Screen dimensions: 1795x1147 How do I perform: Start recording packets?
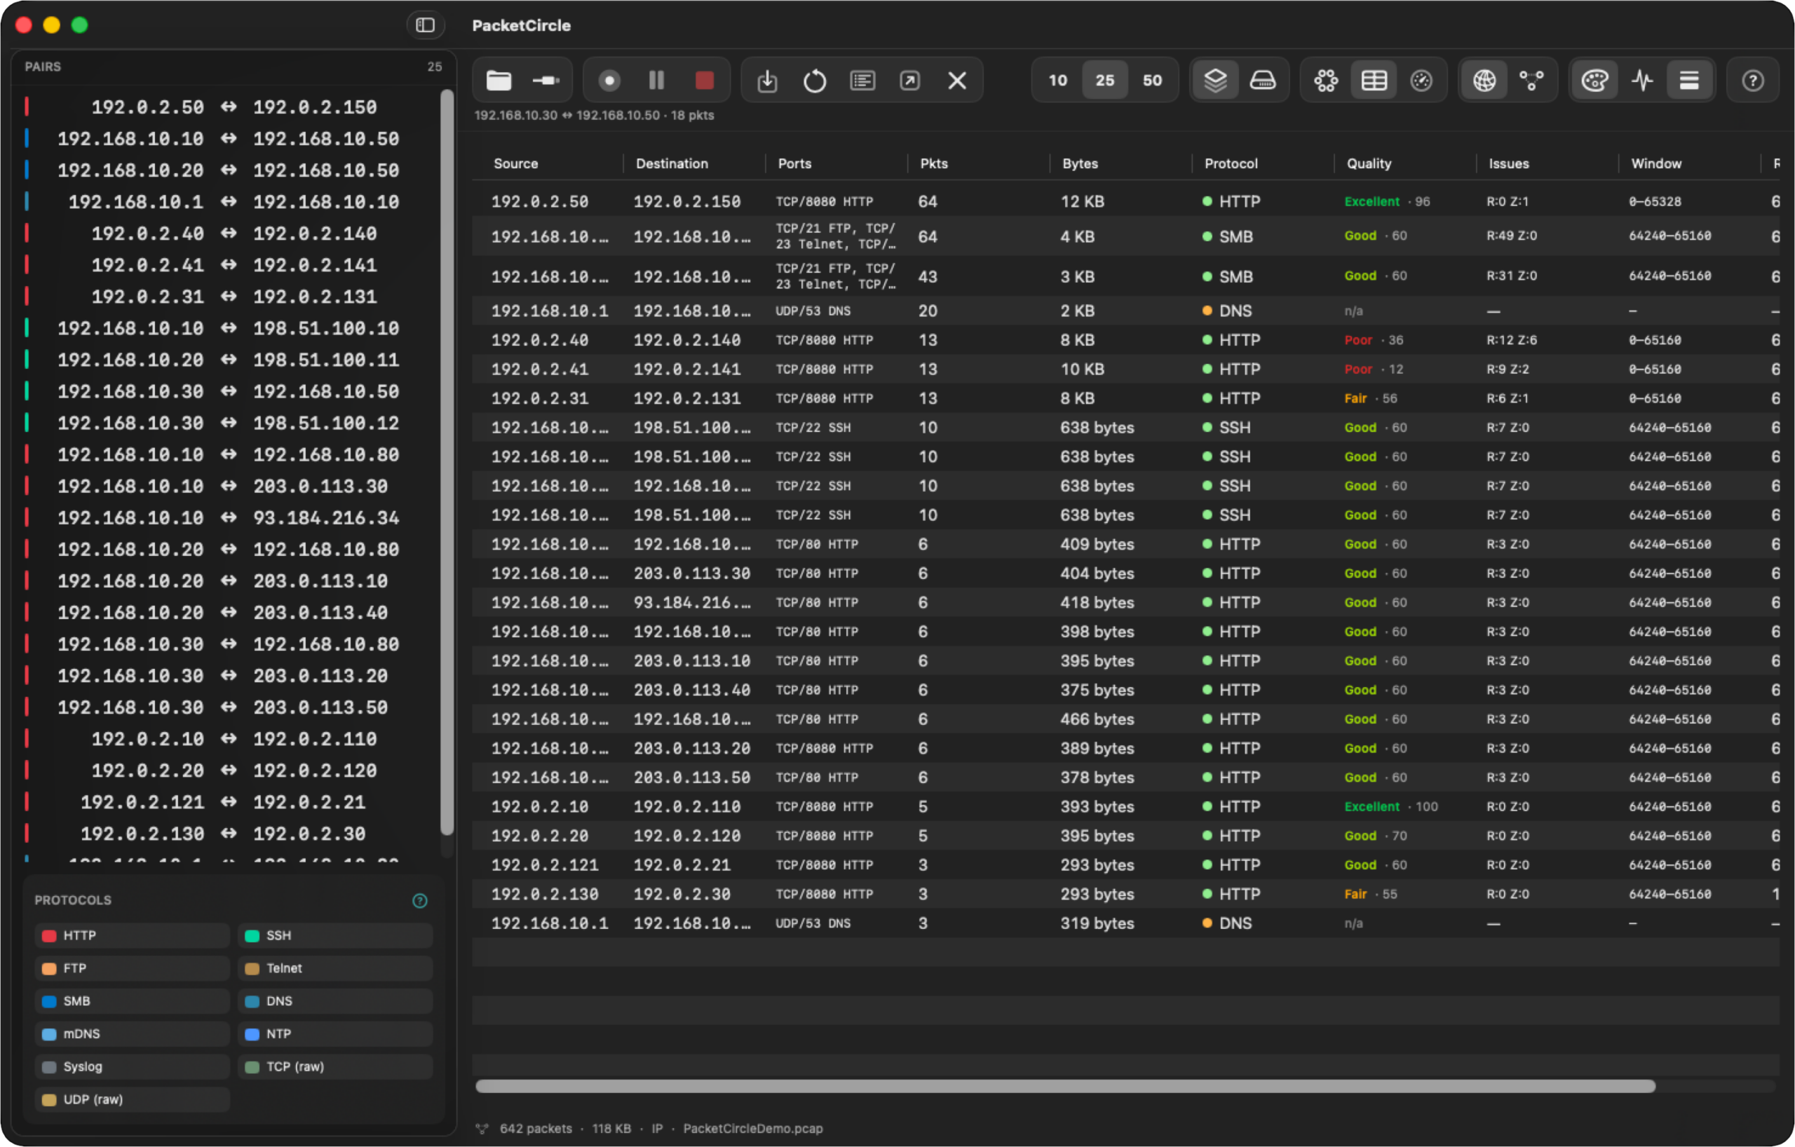(609, 81)
